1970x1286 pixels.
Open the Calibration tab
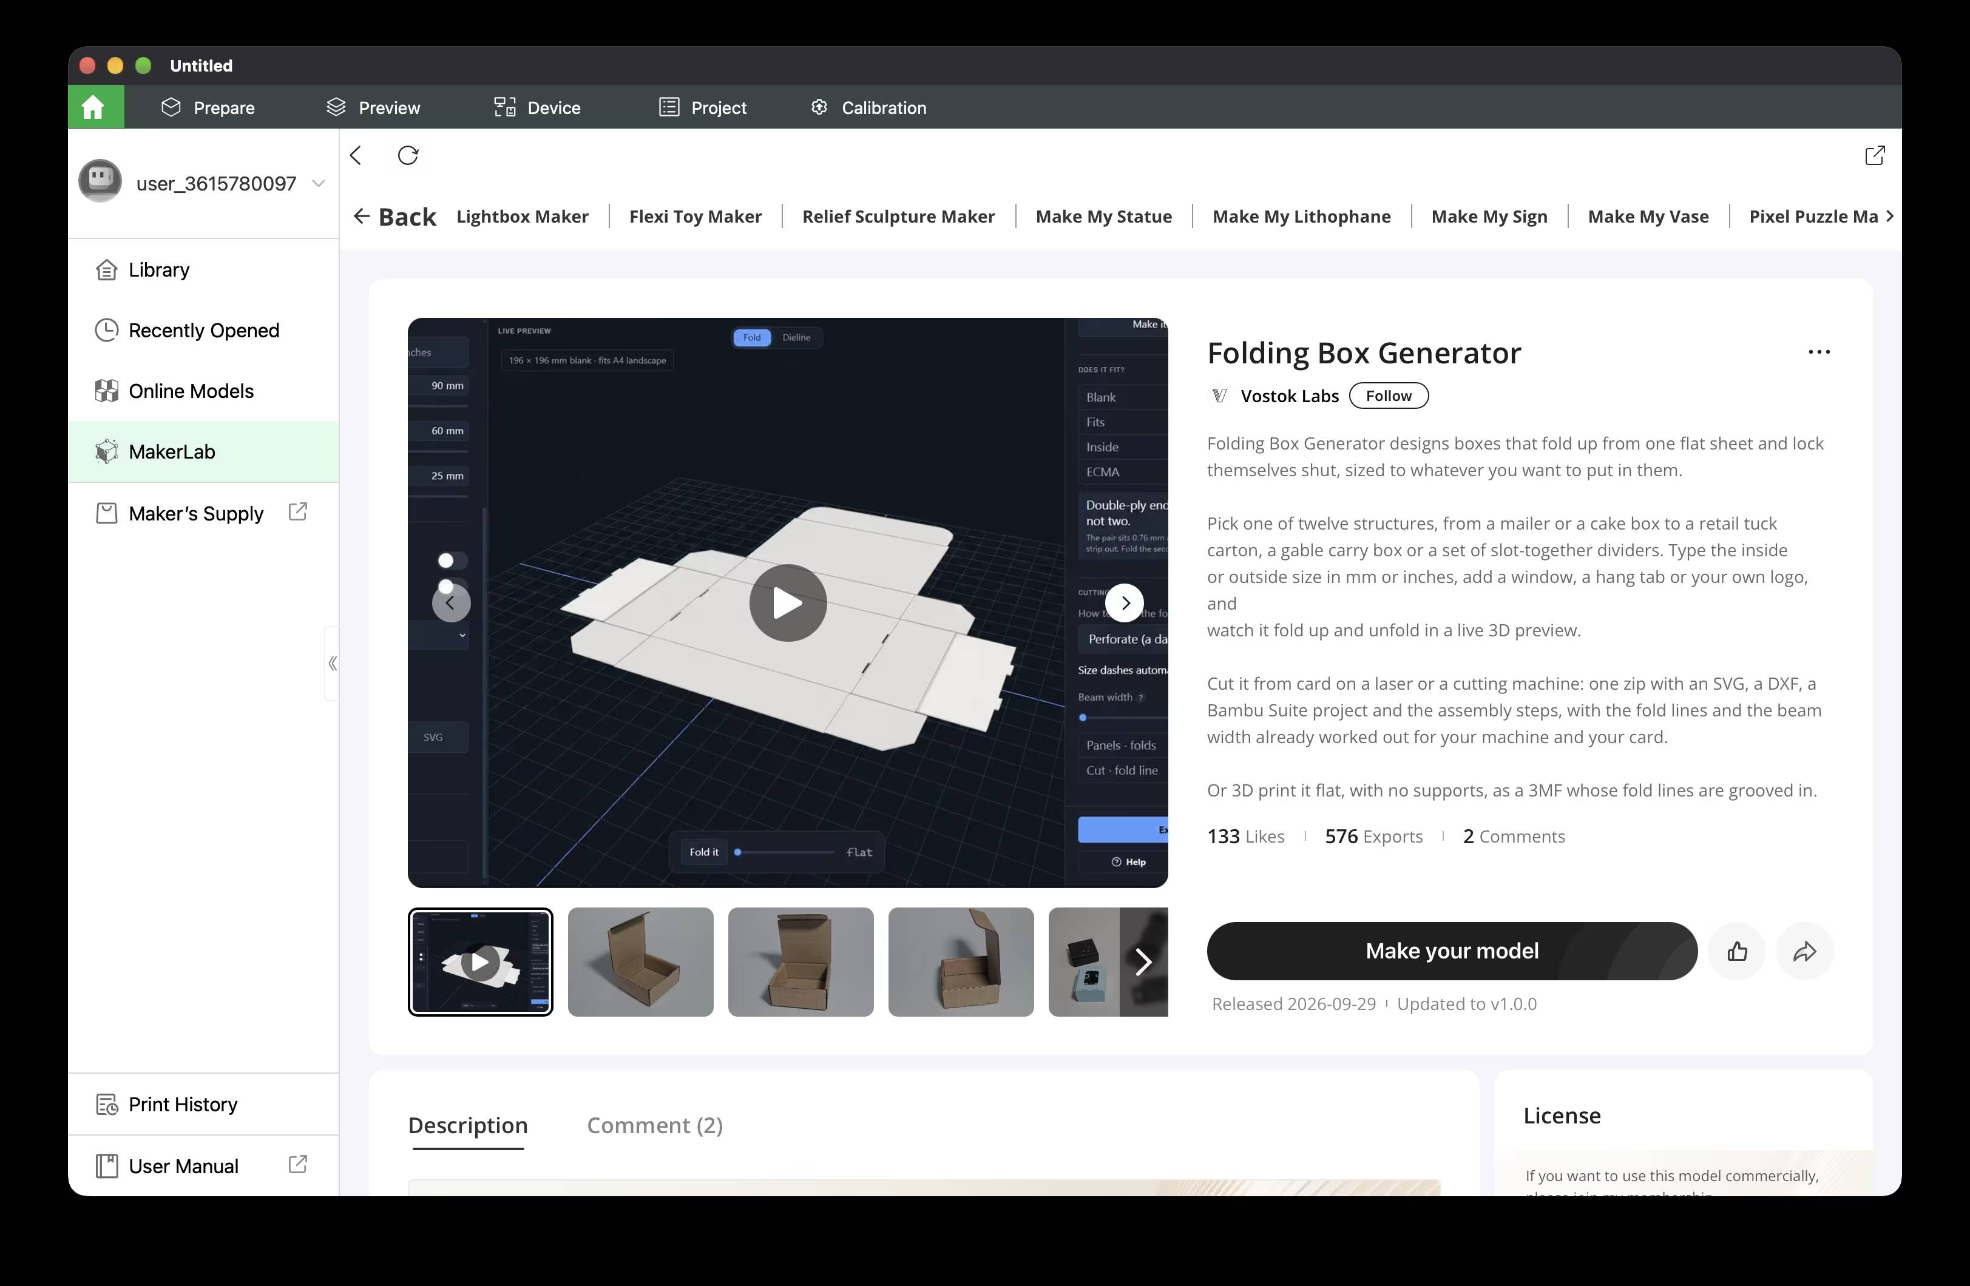pos(868,107)
